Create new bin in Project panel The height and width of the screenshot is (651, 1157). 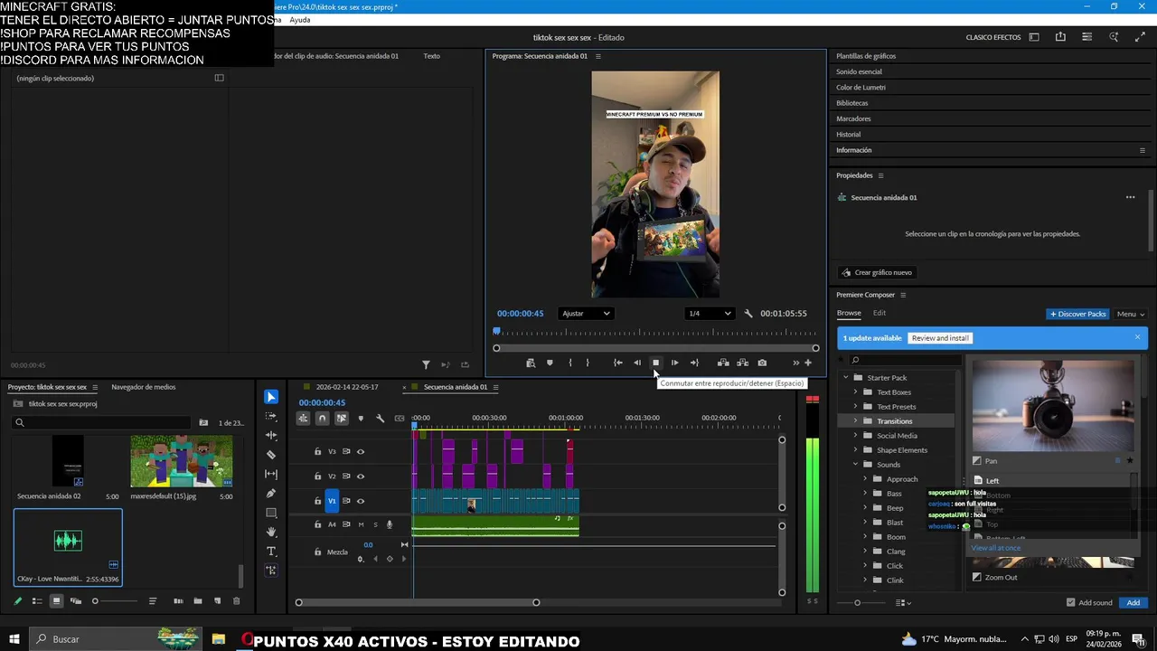point(198,600)
